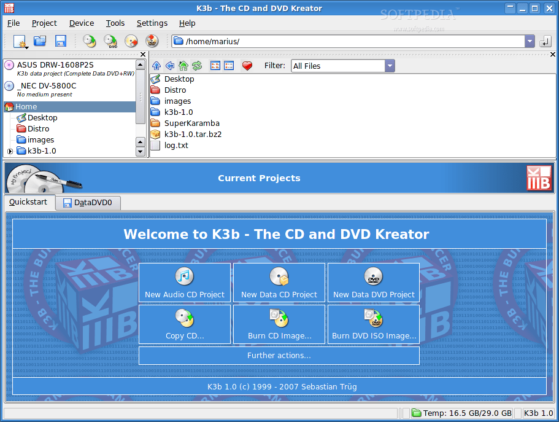Click the Copy CD toolbar icon
559x422 pixels.
coord(90,41)
